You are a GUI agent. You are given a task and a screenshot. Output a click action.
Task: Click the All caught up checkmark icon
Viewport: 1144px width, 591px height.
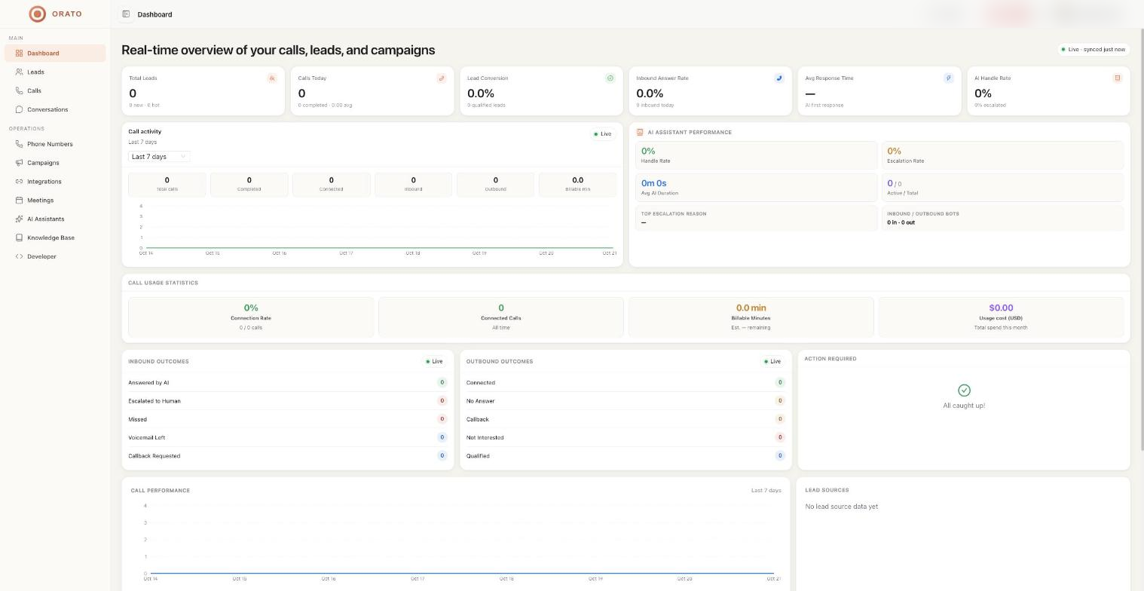tap(964, 390)
